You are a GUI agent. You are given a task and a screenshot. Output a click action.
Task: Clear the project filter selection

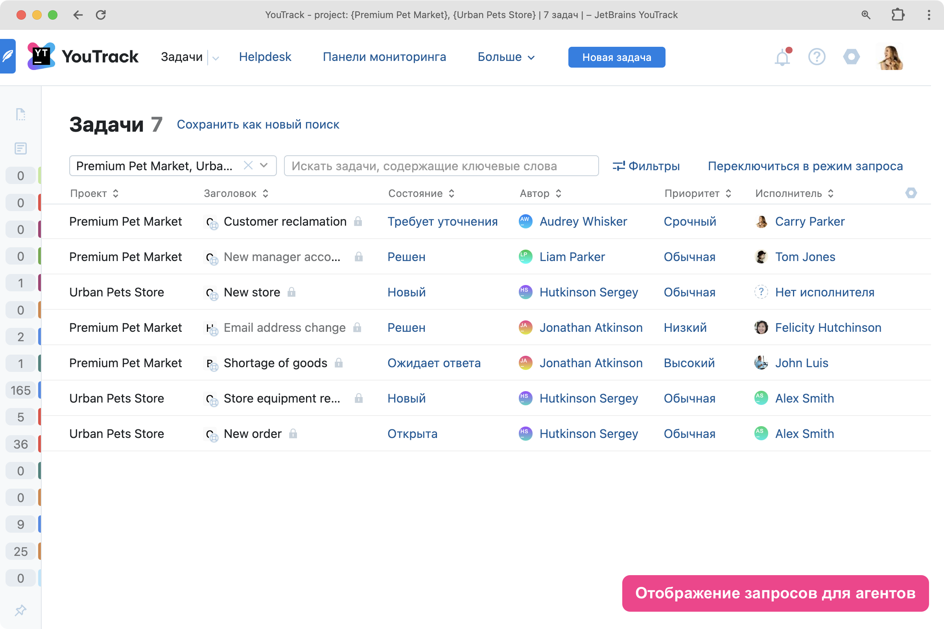point(248,166)
